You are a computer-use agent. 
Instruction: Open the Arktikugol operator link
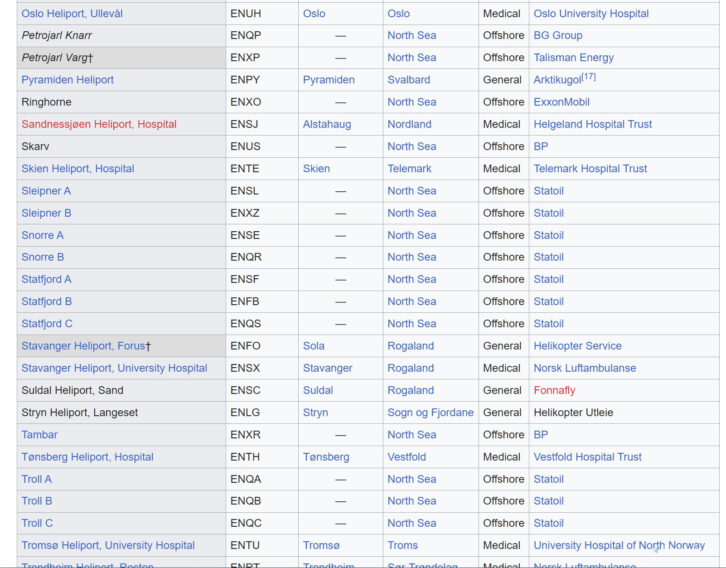coord(557,80)
